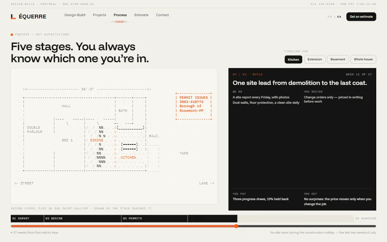387x242 pixels.
Task: Click the 'Five stages' main headline
Action: [x=80, y=53]
